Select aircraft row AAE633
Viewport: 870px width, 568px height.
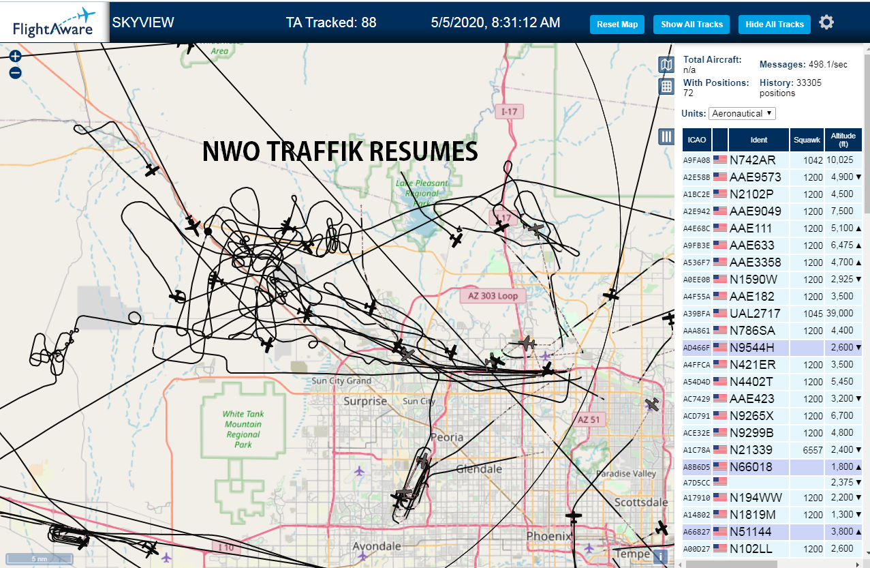point(772,245)
